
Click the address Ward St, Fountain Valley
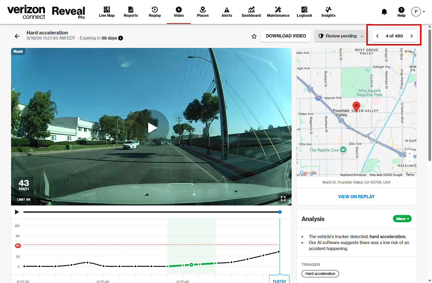click(x=356, y=182)
